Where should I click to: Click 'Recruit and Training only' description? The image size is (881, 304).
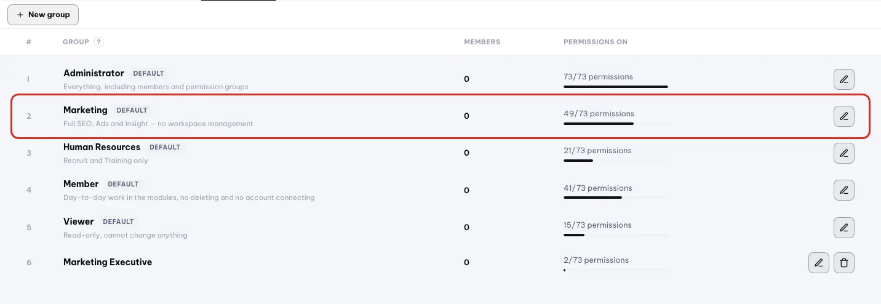106,161
